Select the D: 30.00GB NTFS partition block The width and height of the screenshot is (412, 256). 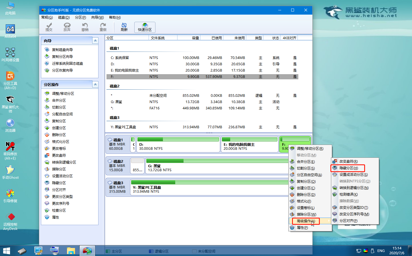178,144
